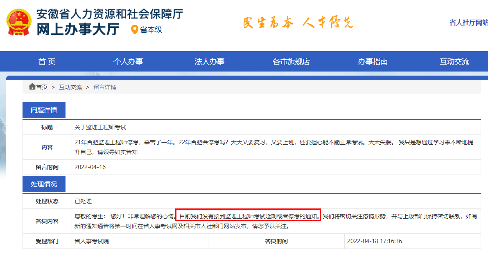The height and width of the screenshot is (262, 488).
Task: Open the 法人办事 navigation menu
Action: [x=209, y=61]
